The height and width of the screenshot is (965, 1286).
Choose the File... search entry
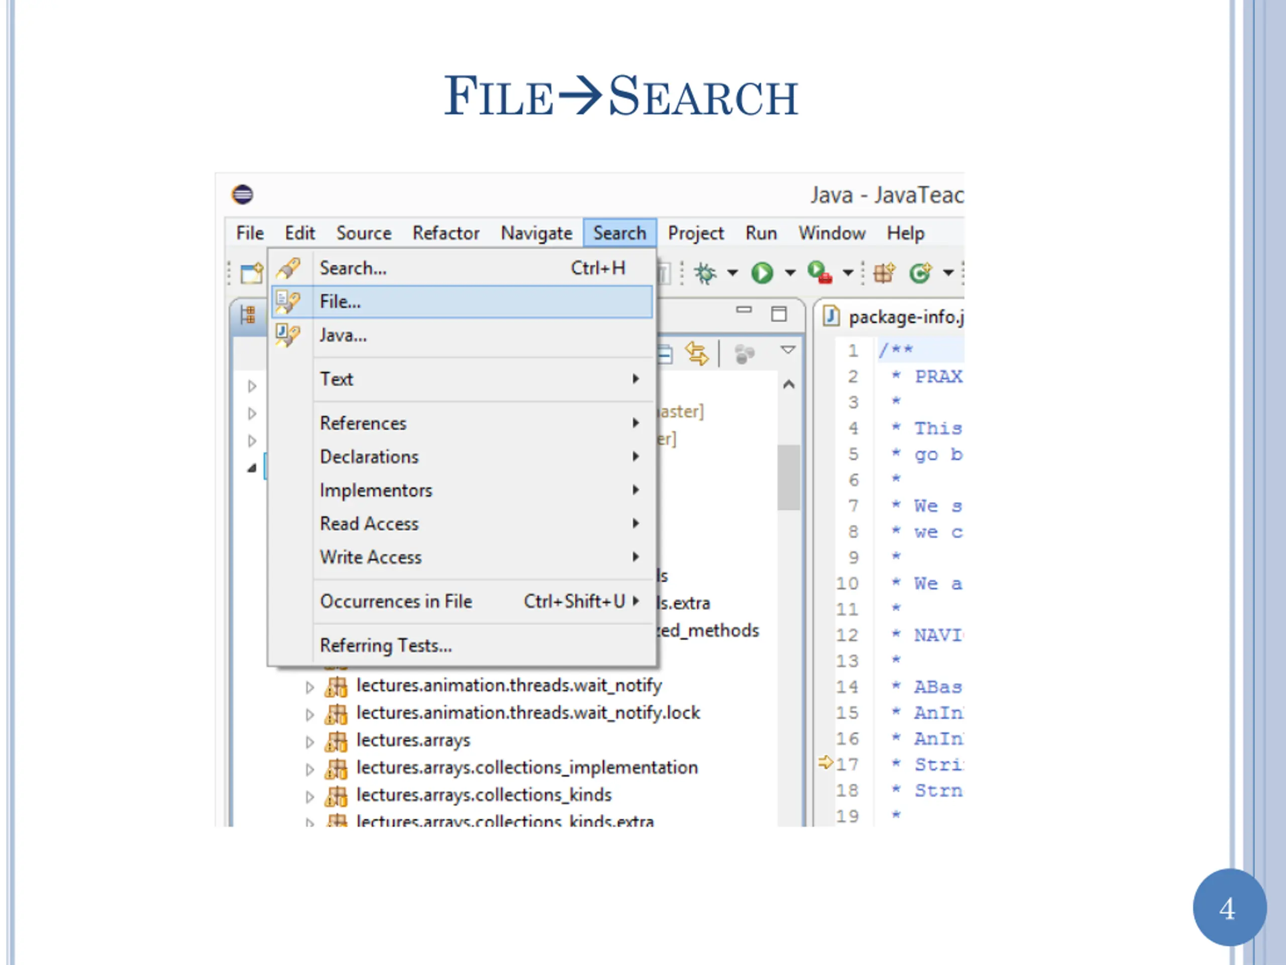tap(462, 301)
